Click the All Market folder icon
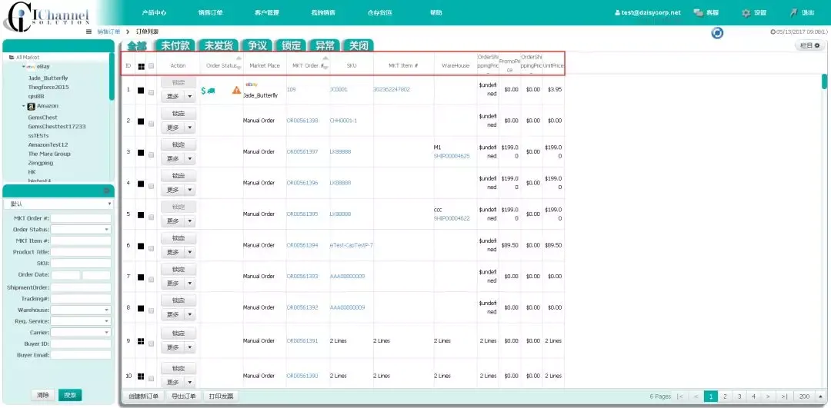The height and width of the screenshot is (408, 831). pos(12,57)
